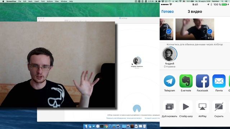
Task: Click the '3 видео' title text
Action: click(195, 11)
